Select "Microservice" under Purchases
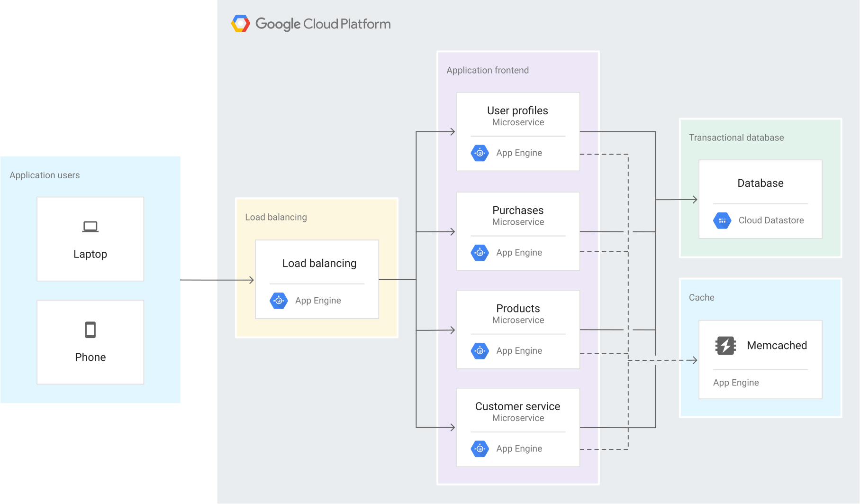The width and height of the screenshot is (860, 504). (518, 222)
